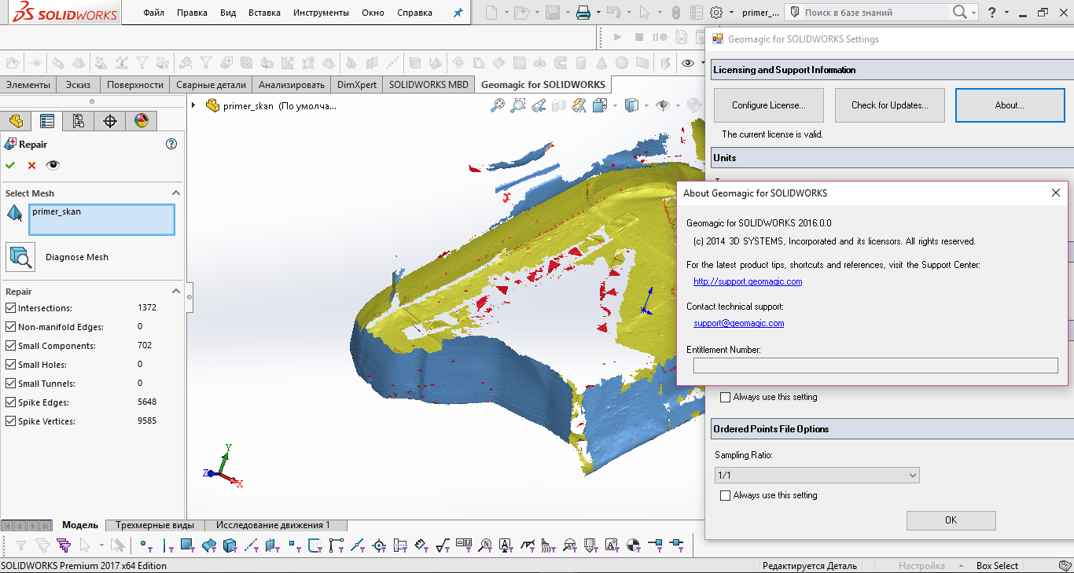
Task: Switch to the Поверхности tab
Action: (x=135, y=85)
